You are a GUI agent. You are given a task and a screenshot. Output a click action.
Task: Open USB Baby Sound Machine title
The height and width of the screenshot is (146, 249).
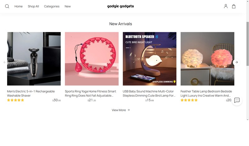(x=149, y=94)
